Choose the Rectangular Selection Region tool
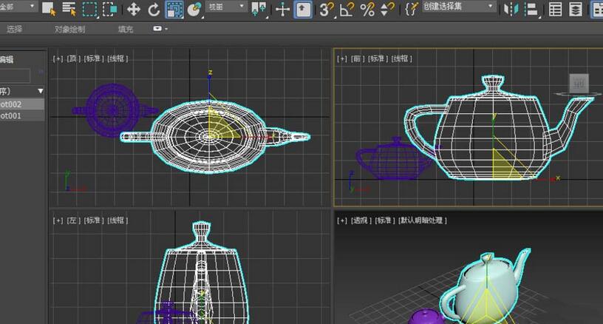603x324 pixels. coord(89,9)
